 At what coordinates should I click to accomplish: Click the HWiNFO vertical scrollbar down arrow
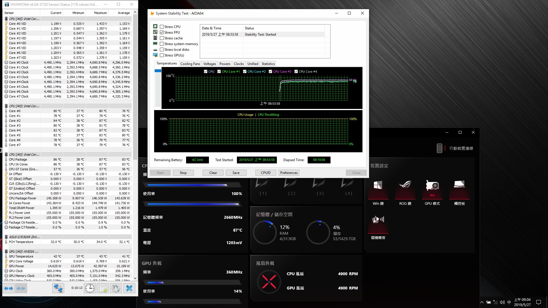135,278
